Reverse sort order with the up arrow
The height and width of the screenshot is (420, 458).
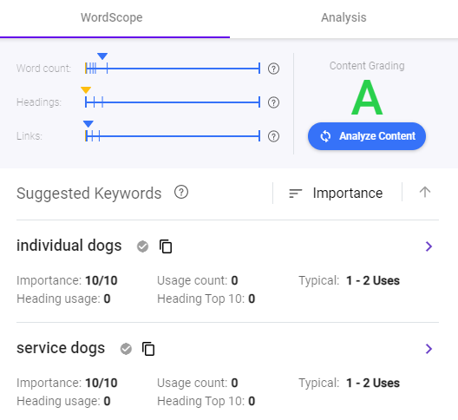pyautogui.click(x=425, y=193)
